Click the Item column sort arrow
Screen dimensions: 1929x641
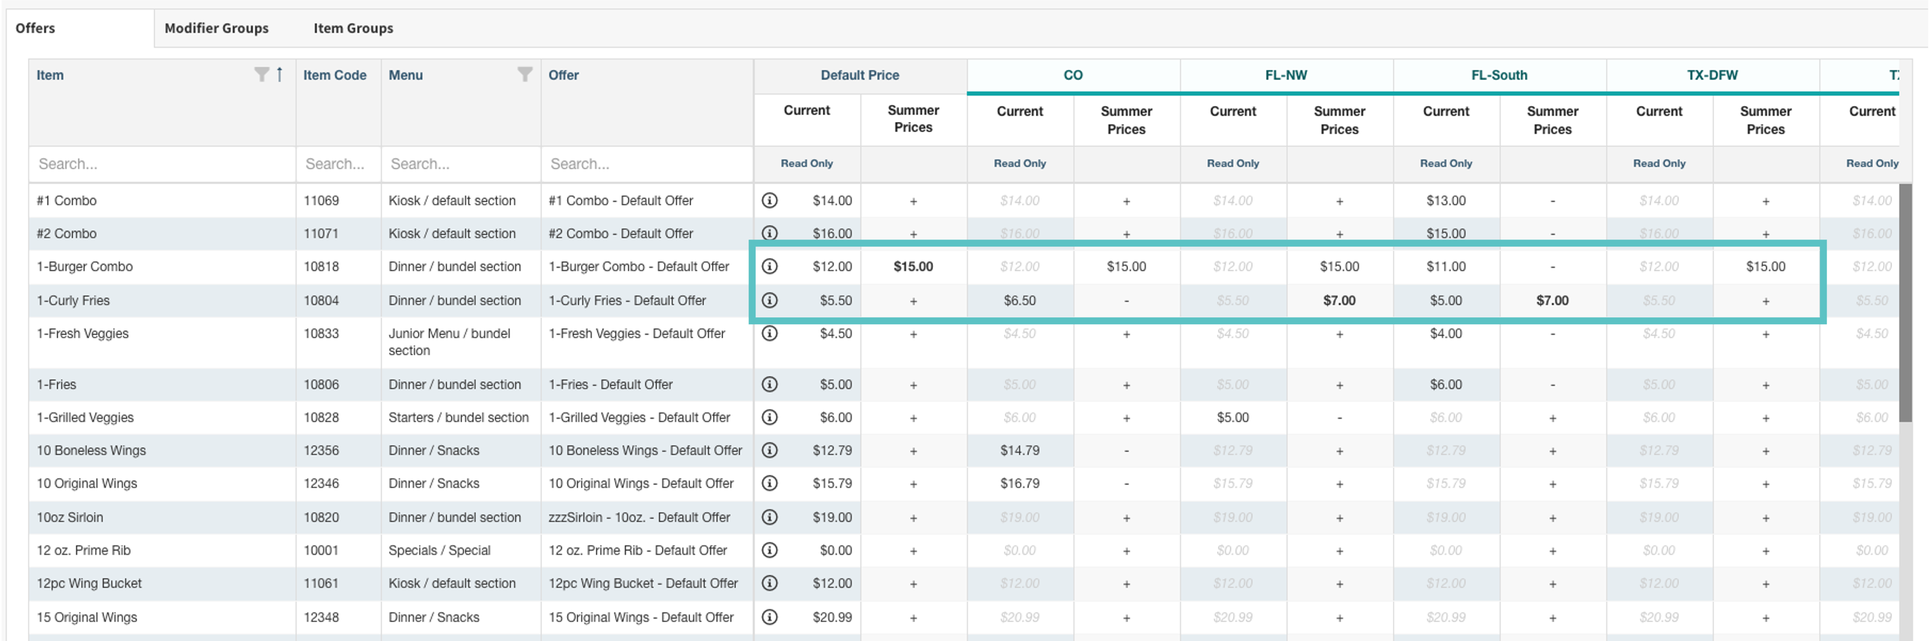(x=279, y=74)
